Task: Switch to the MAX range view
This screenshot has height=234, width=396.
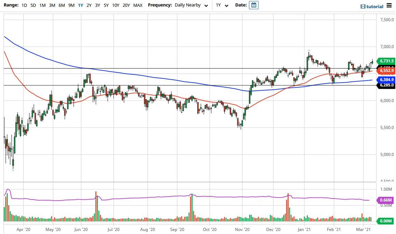Action: (138, 5)
